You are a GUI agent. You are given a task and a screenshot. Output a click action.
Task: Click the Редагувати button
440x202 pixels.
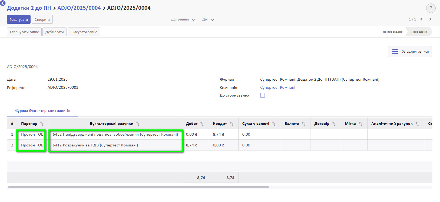(19, 20)
